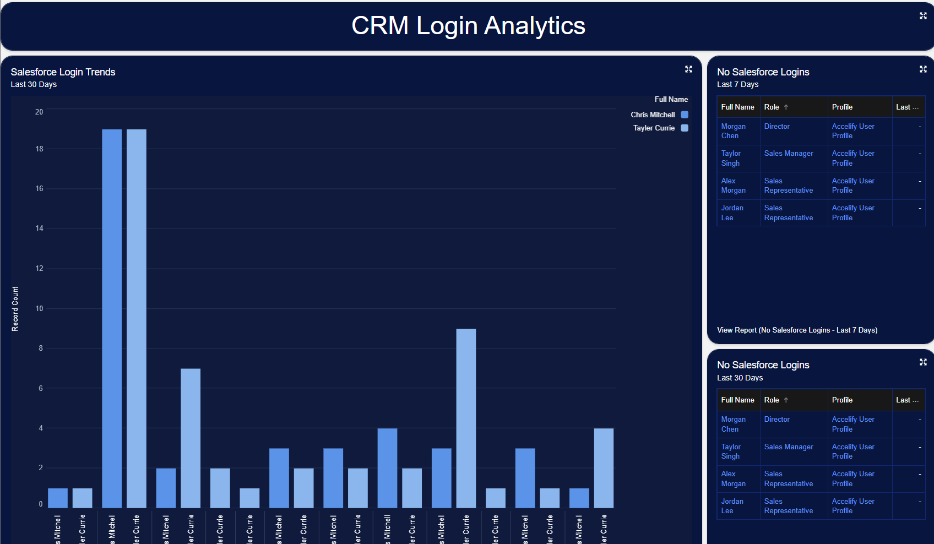Toggle Tayler Currie series in chart legend
934x544 pixels.
pyautogui.click(x=685, y=128)
